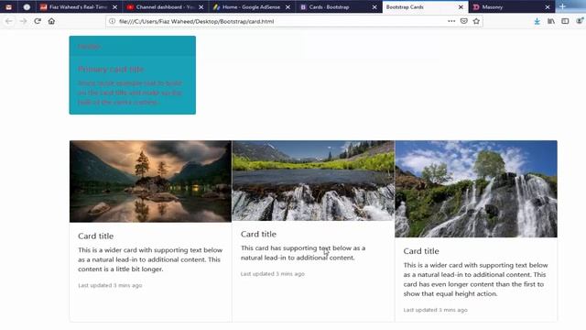Click text 'content is a little bit longer'
Image resolution: width=586 pixels, height=330 pixels.
tap(121, 269)
